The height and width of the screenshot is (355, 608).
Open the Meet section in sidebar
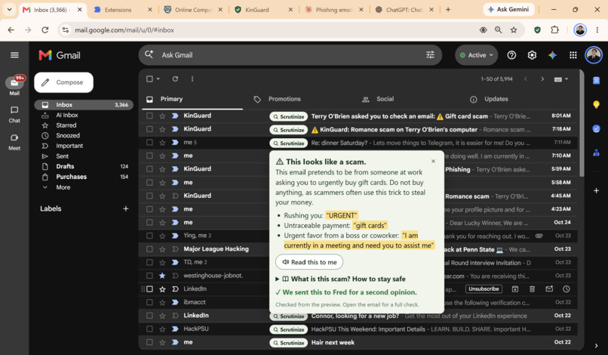(14, 142)
